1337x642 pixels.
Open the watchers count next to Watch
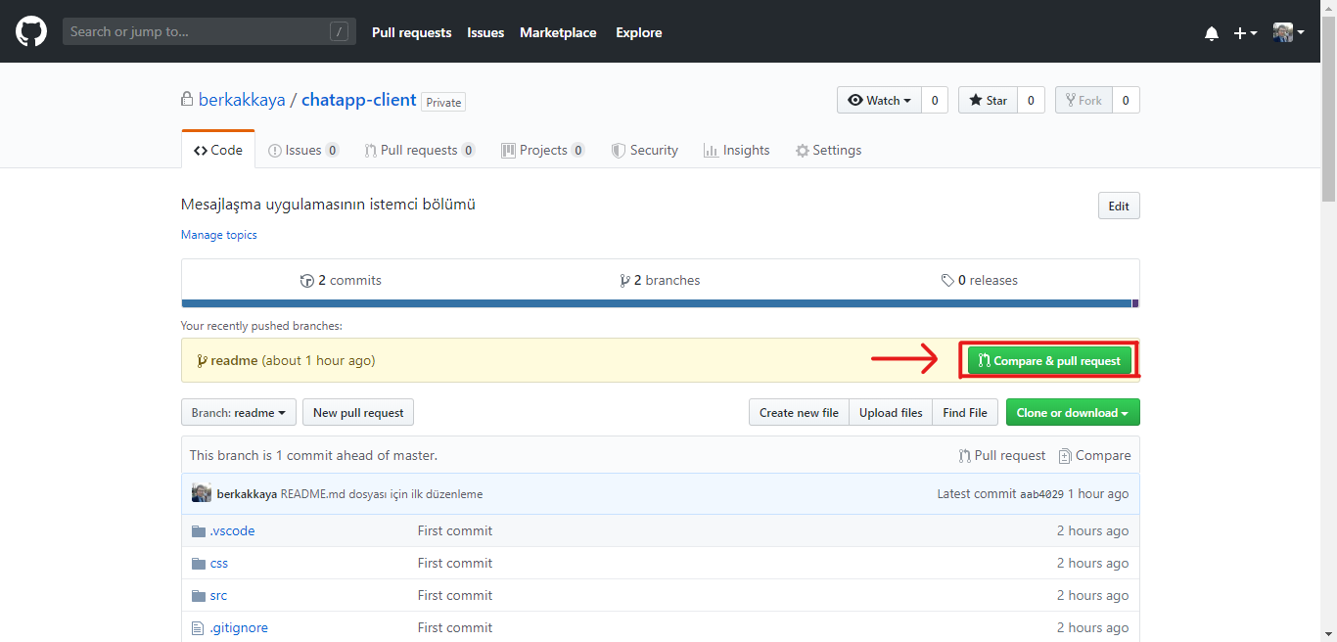coord(935,100)
